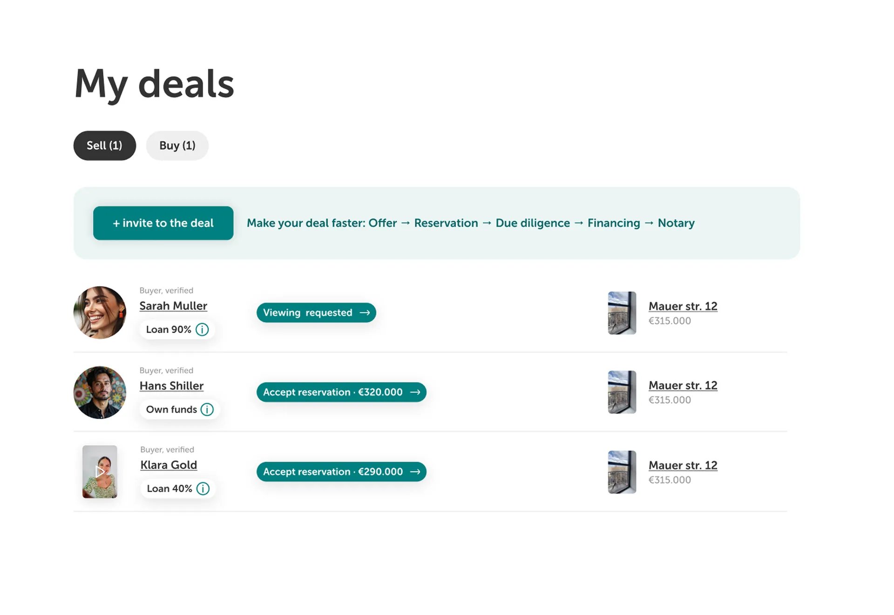Click the invite to the deal button
Image resolution: width=894 pixels, height=615 pixels.
[163, 223]
